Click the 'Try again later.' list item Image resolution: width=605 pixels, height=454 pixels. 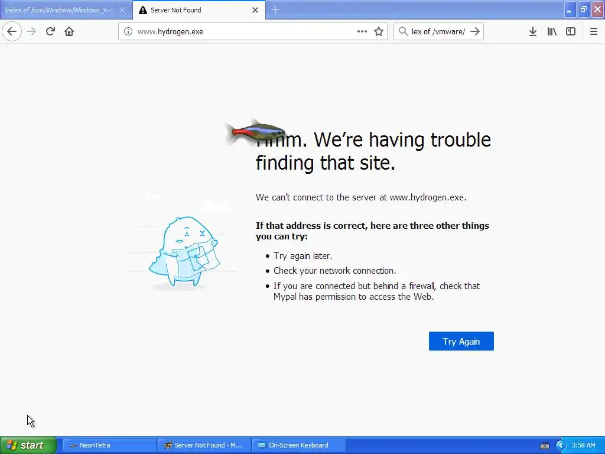(303, 255)
